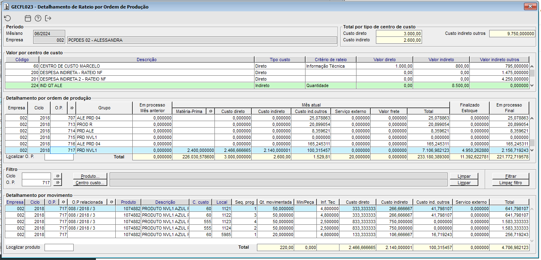Click the Filtrar button
The width and height of the screenshot is (541, 260).
(x=511, y=176)
